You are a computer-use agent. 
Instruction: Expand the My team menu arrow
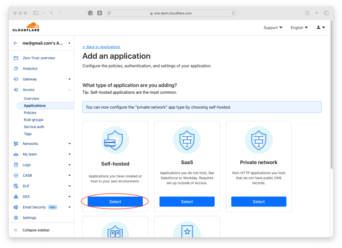pos(69,154)
